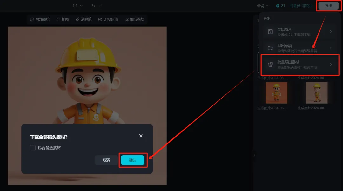Check the 包含备选素材 checkbox
Viewport: 343px width, 191px height.
(x=33, y=148)
